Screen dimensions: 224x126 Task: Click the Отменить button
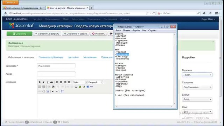pos(98,34)
